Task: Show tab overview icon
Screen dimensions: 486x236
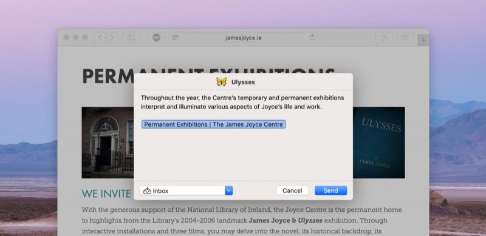Action: tap(405, 38)
